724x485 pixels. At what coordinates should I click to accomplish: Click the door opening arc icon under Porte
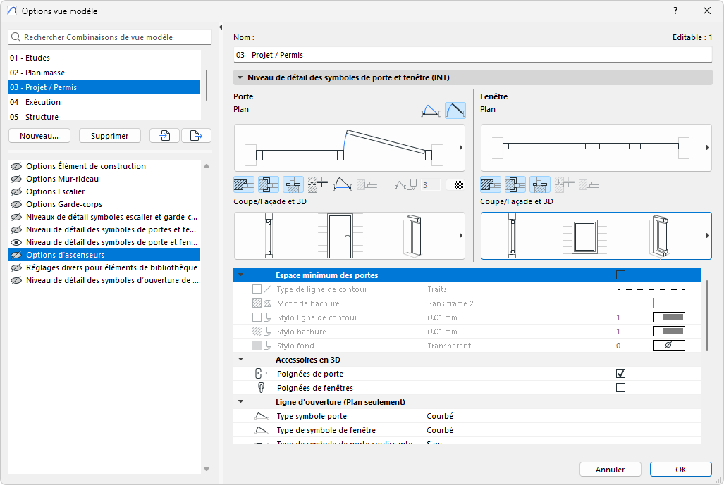click(x=343, y=184)
